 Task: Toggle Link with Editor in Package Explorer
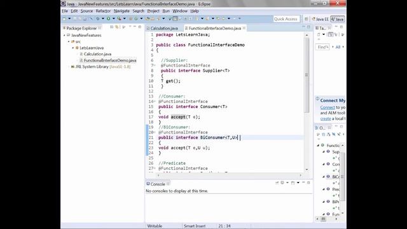coord(117,27)
